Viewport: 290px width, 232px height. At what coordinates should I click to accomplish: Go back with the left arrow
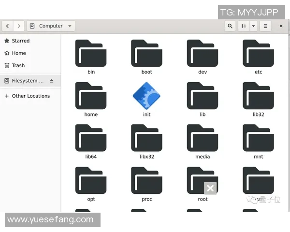click(x=8, y=26)
